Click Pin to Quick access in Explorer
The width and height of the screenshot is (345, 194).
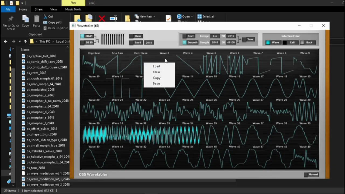pyautogui.click(x=11, y=22)
